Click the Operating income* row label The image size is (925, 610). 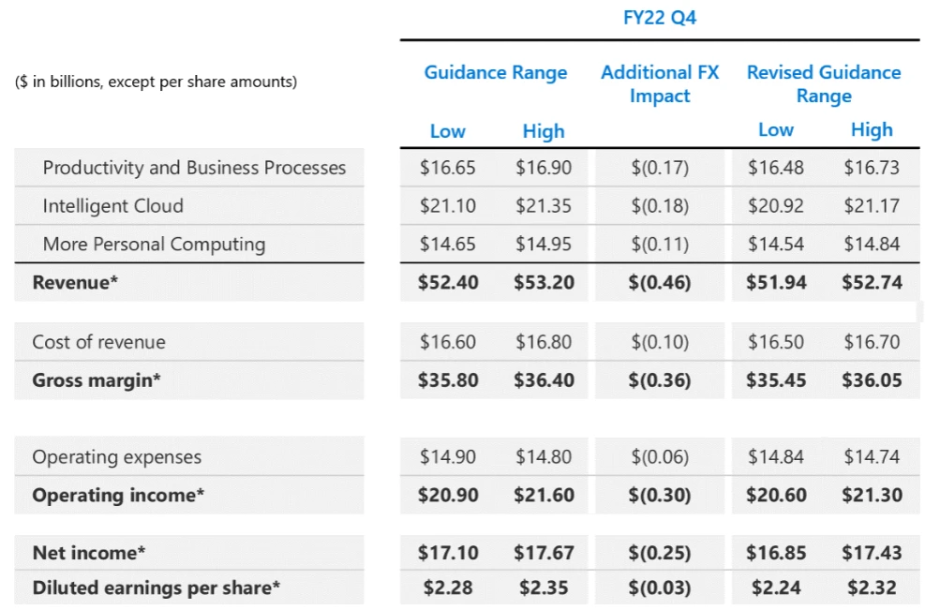(x=118, y=496)
